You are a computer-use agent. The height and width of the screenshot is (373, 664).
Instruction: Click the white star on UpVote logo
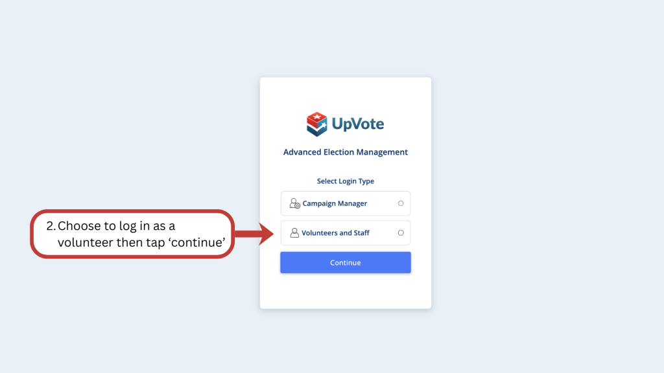coord(318,118)
